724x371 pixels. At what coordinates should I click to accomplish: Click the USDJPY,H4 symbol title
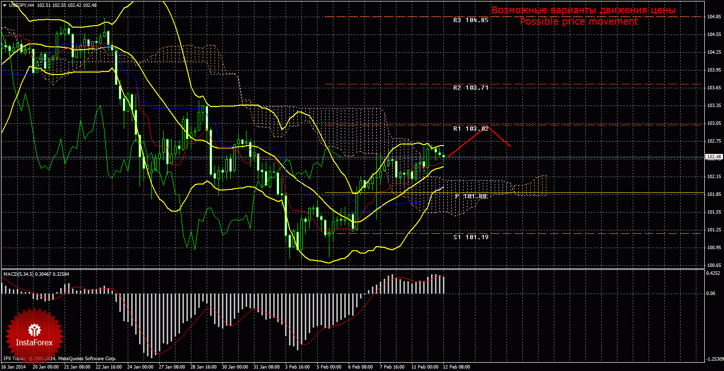click(21, 5)
